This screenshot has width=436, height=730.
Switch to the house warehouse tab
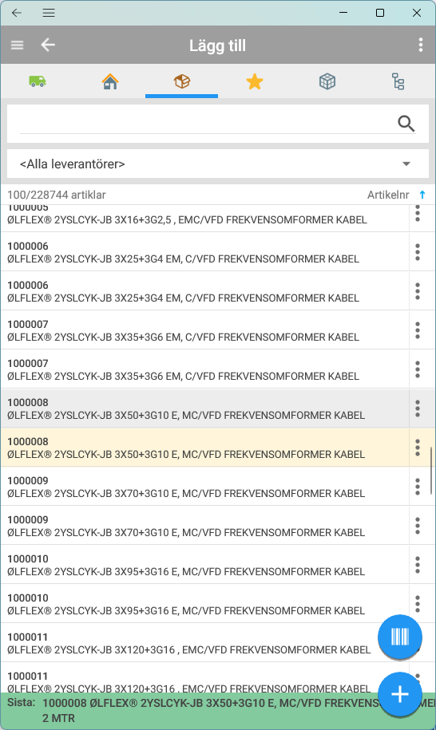tap(110, 81)
